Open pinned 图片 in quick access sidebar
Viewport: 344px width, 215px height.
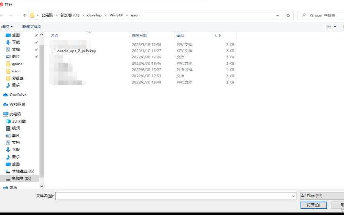click(x=16, y=57)
